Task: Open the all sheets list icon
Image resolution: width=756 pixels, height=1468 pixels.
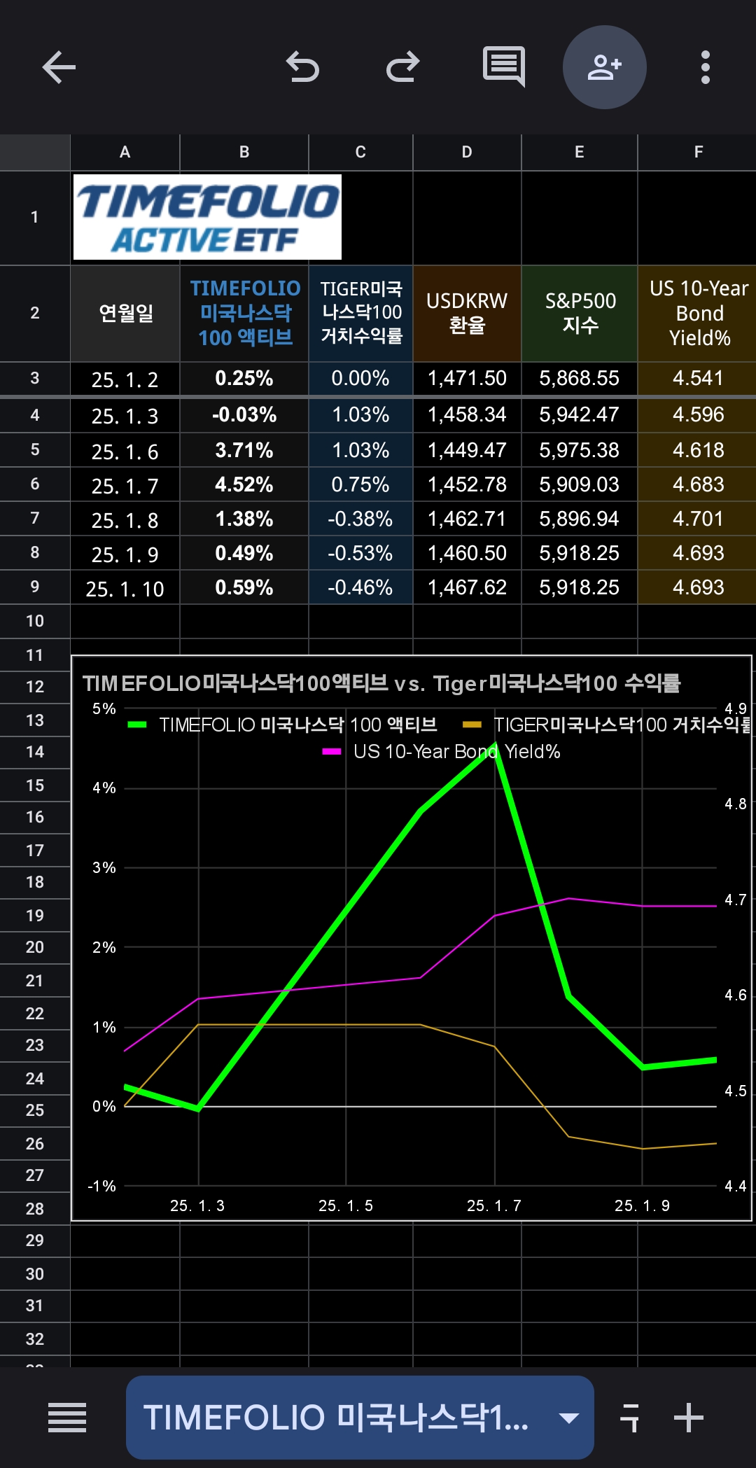Action: (x=67, y=1418)
